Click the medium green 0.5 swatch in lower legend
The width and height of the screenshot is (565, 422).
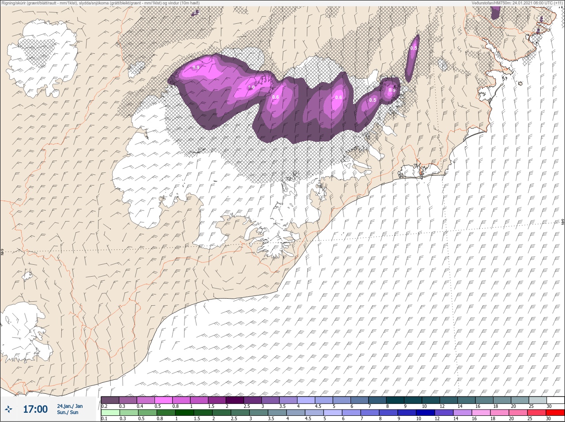(x=147, y=413)
